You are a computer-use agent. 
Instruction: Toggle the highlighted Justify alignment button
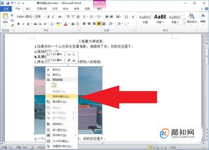click(99, 24)
